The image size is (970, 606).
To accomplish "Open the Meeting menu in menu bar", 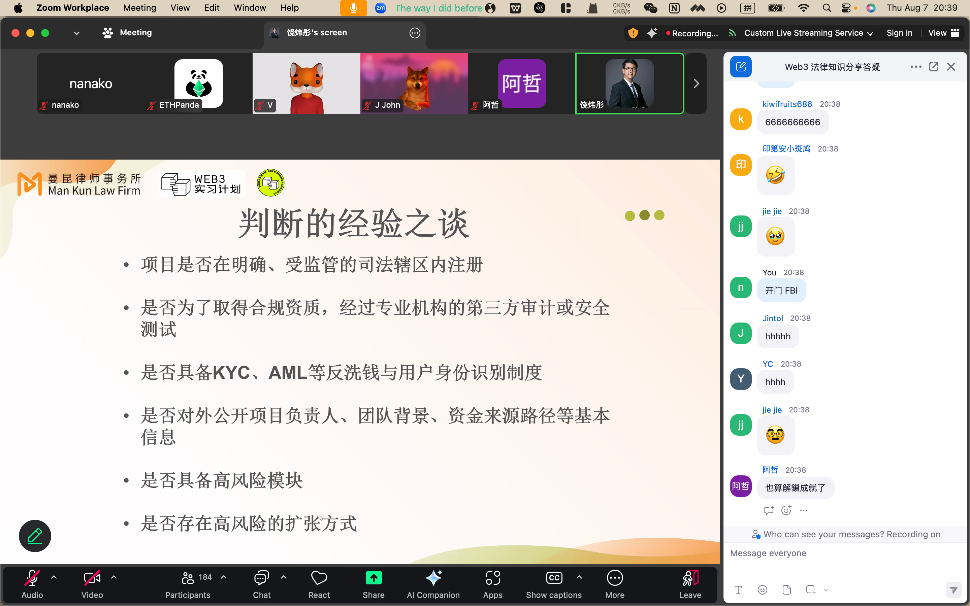I will pos(139,8).
